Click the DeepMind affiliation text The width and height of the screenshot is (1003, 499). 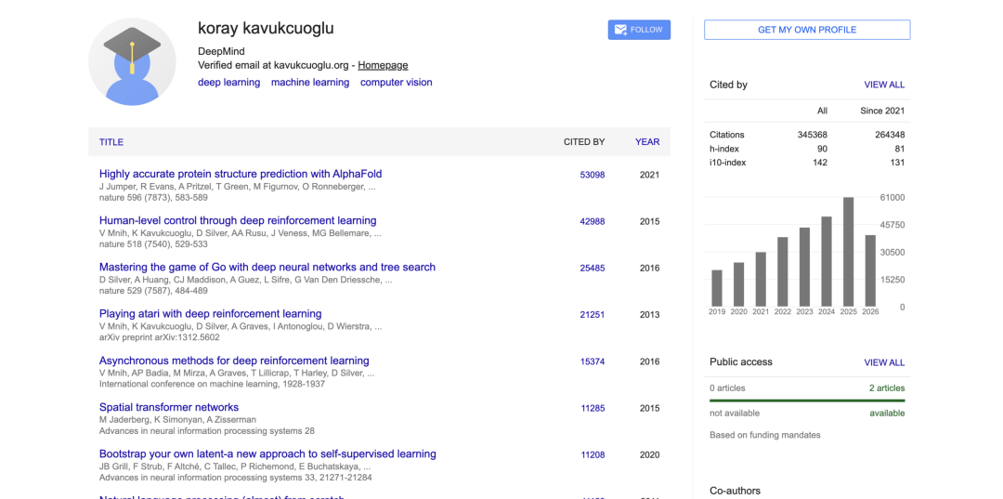(x=221, y=51)
